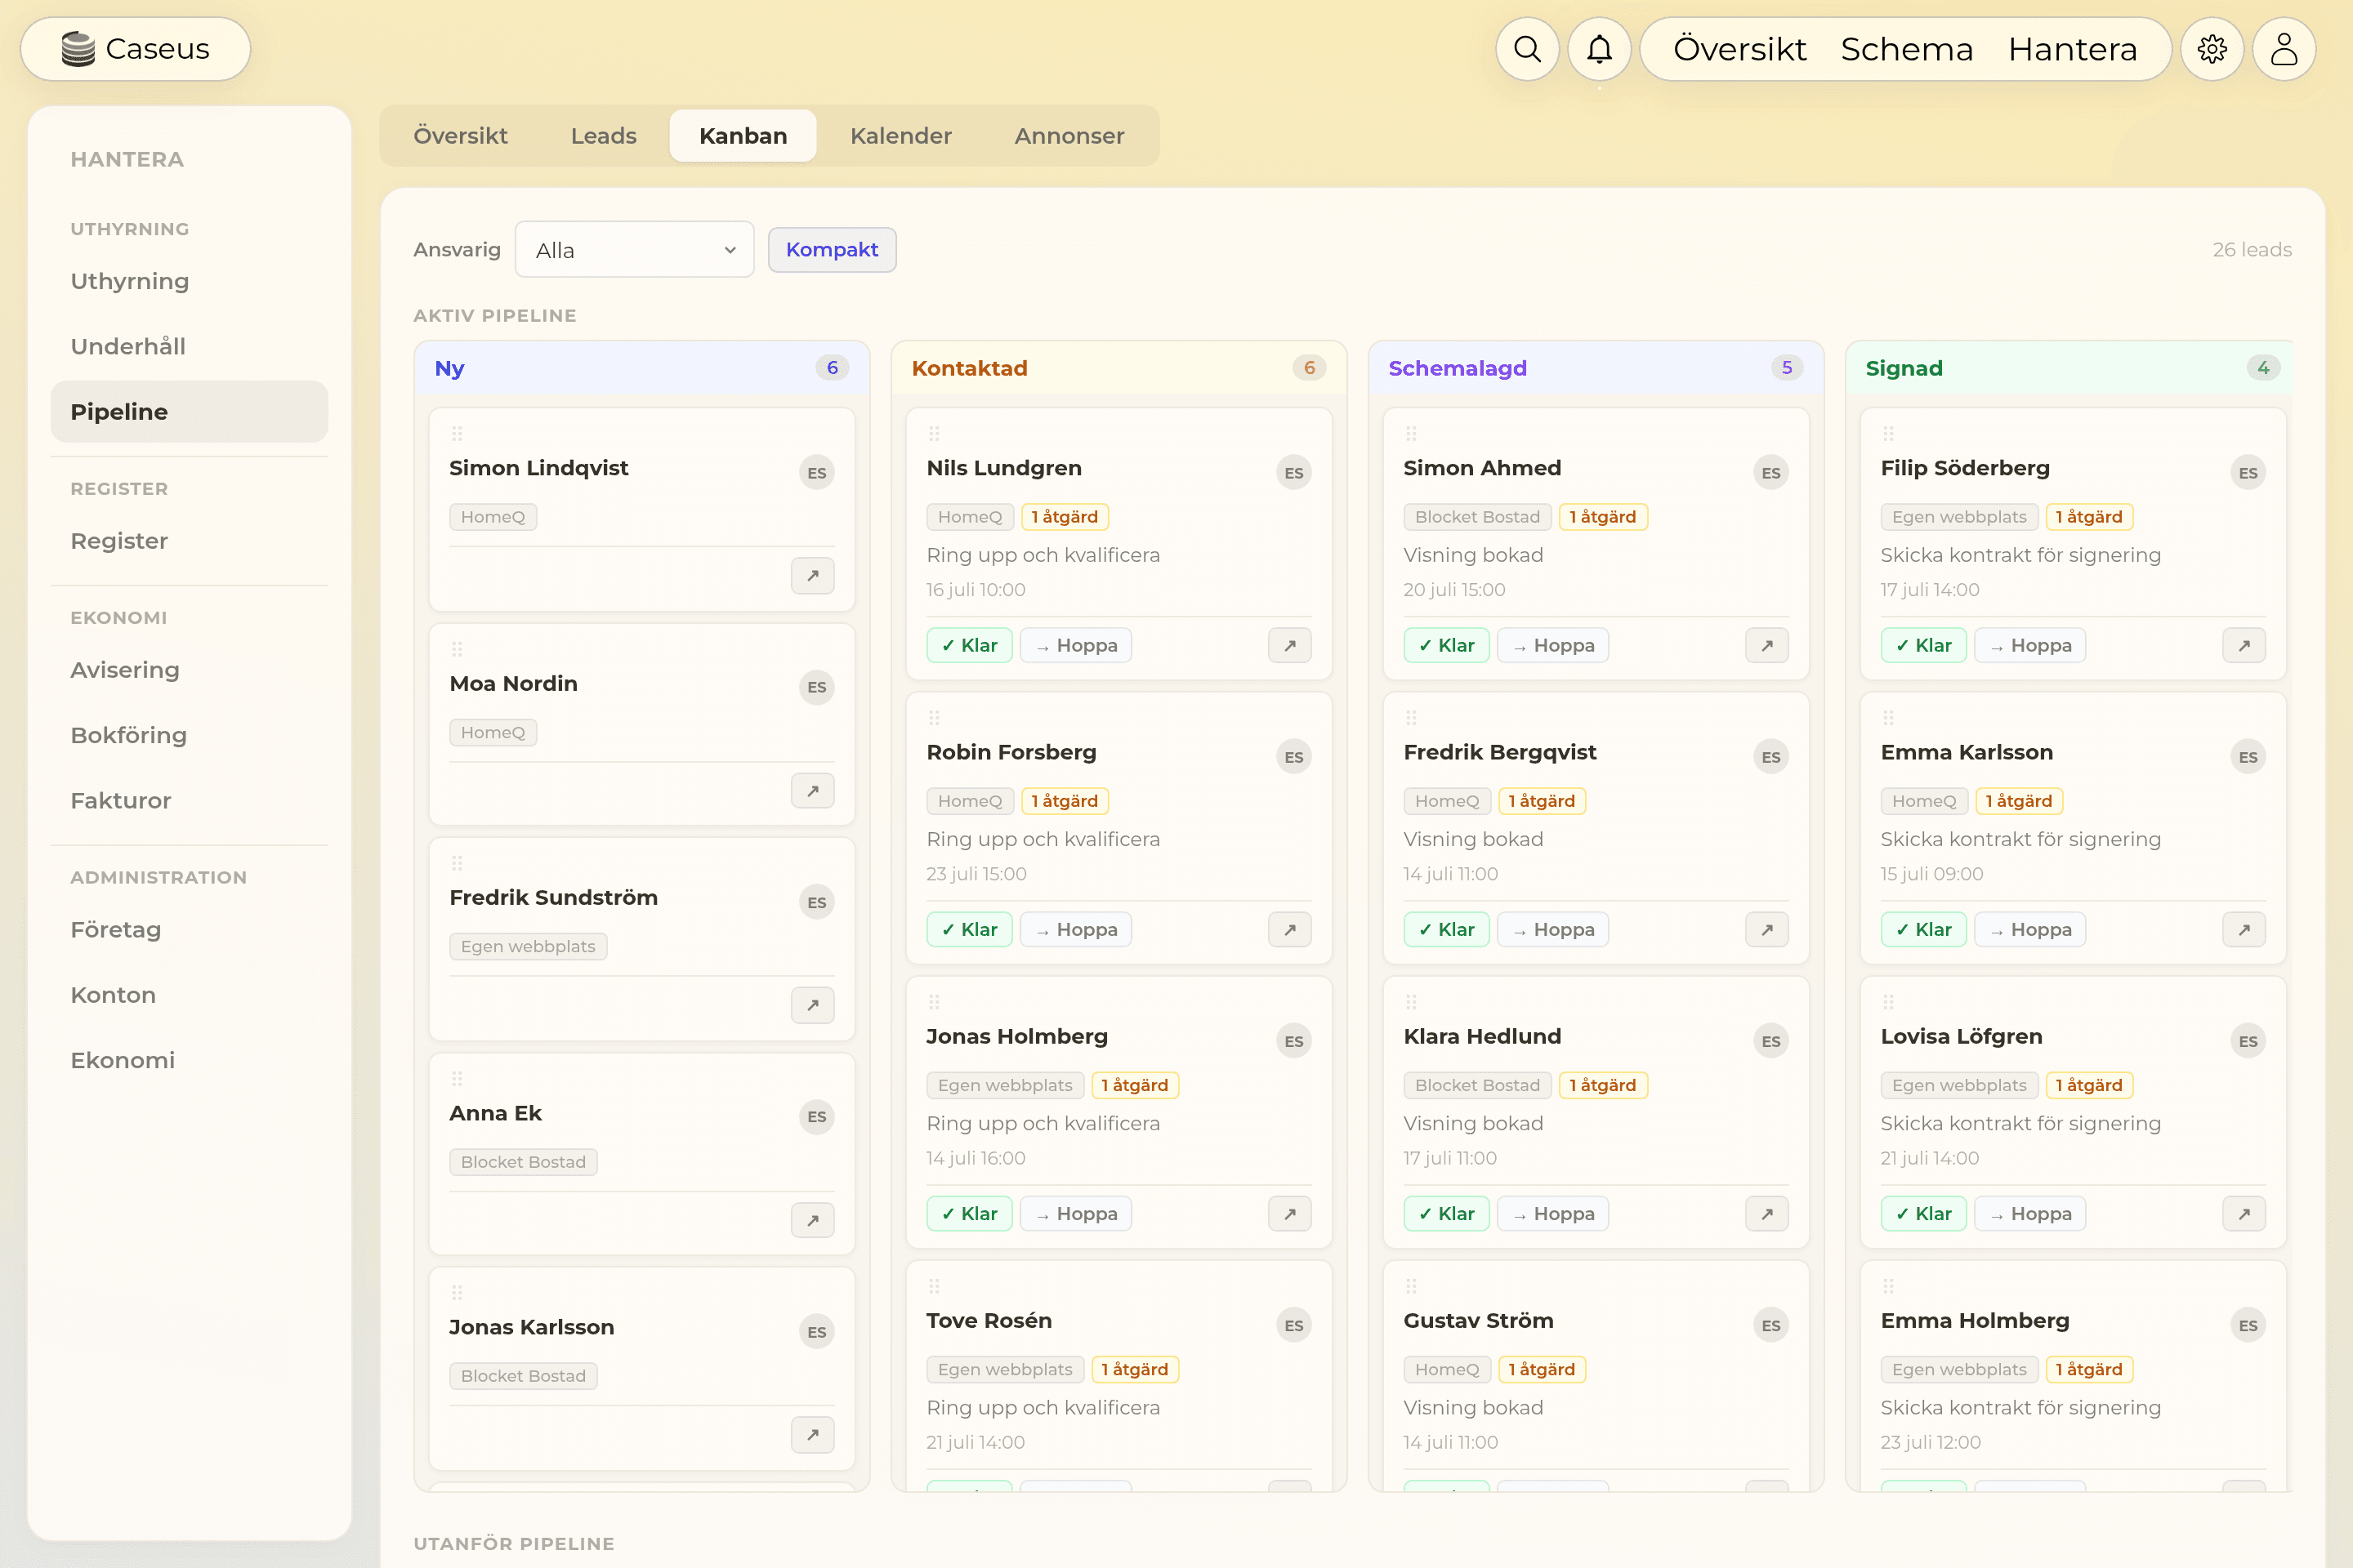This screenshot has height=1568, width=2353.
Task: Open Underhåll in sidebar
Action: point(189,346)
